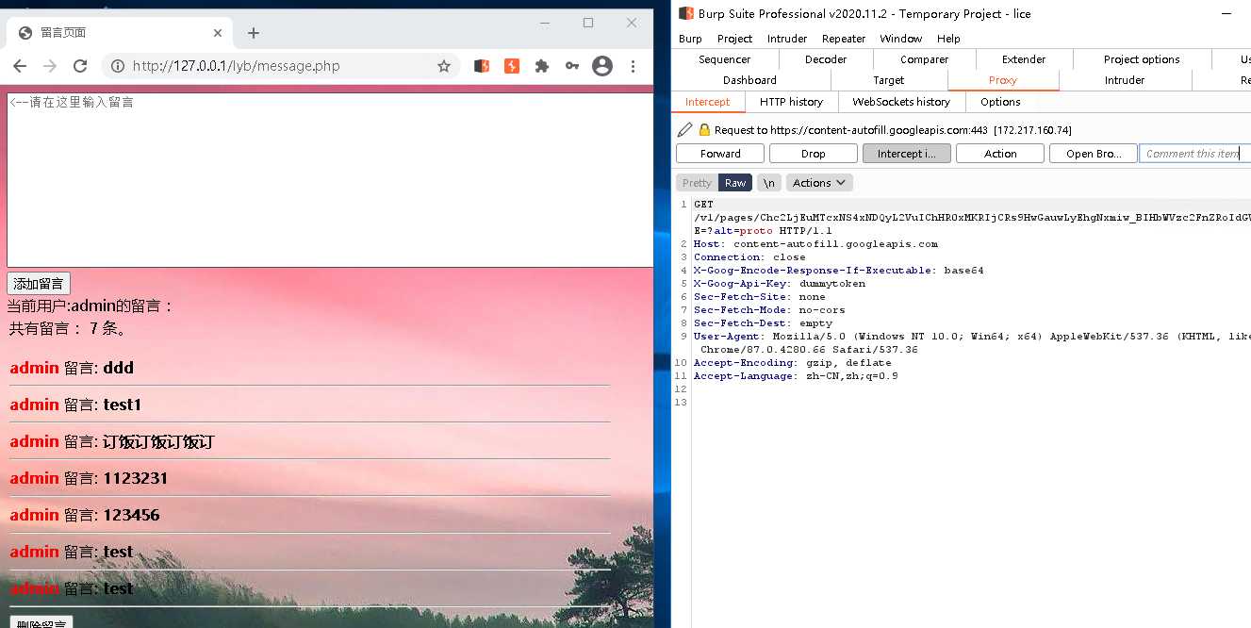The height and width of the screenshot is (628, 1251).
Task: Click the globe favicon on 留言页面 tab
Action: (x=25, y=33)
